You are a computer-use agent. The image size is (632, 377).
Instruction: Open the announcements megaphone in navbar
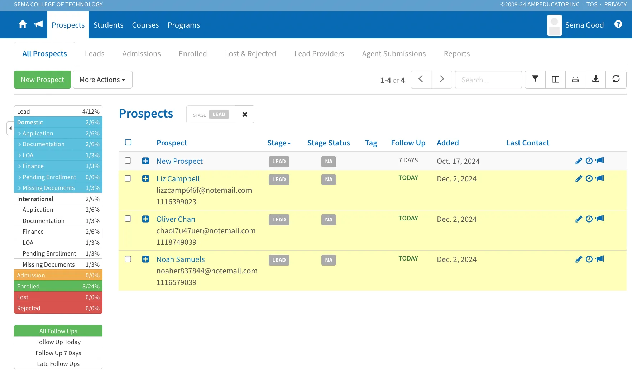point(39,24)
